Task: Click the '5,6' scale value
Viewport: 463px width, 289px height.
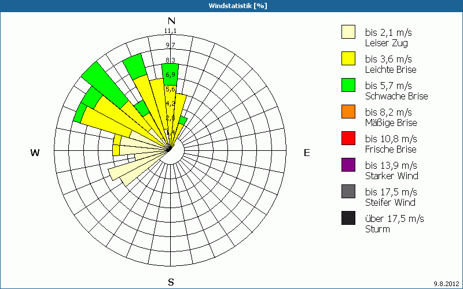Action: 170,89
